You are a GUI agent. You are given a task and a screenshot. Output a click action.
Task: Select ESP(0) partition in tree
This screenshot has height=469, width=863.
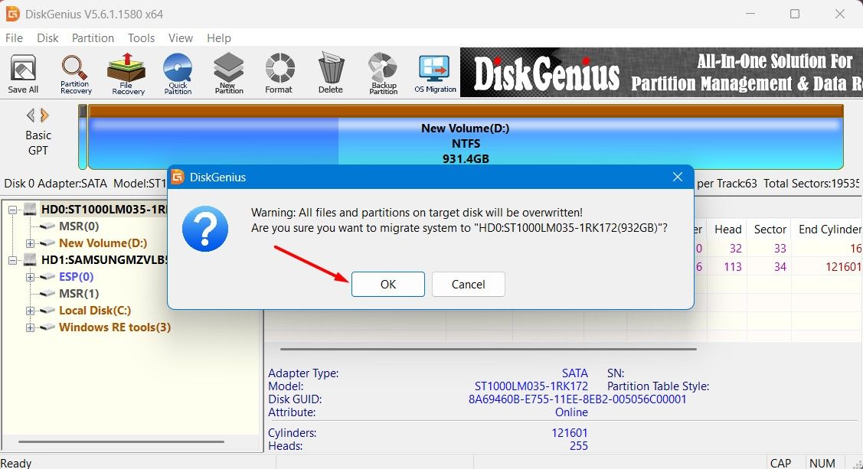(76, 276)
